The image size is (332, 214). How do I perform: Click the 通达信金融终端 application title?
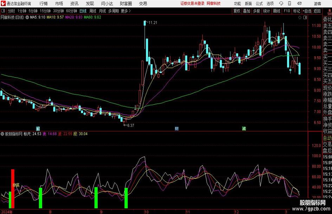click(19, 4)
